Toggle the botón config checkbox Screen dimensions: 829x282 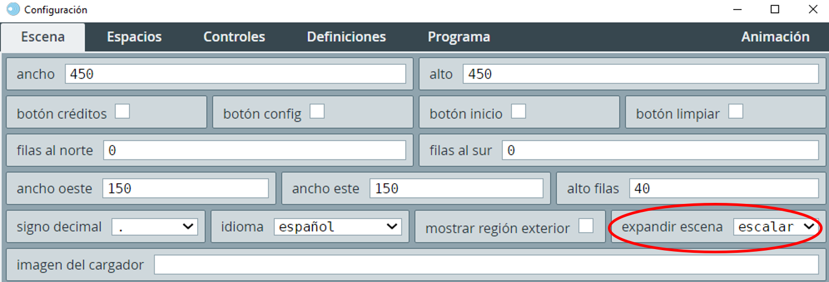318,112
